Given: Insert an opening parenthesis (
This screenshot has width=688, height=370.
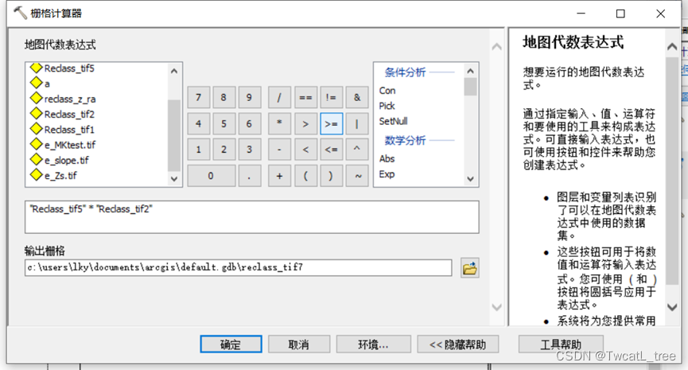Looking at the screenshot, I should [x=305, y=176].
